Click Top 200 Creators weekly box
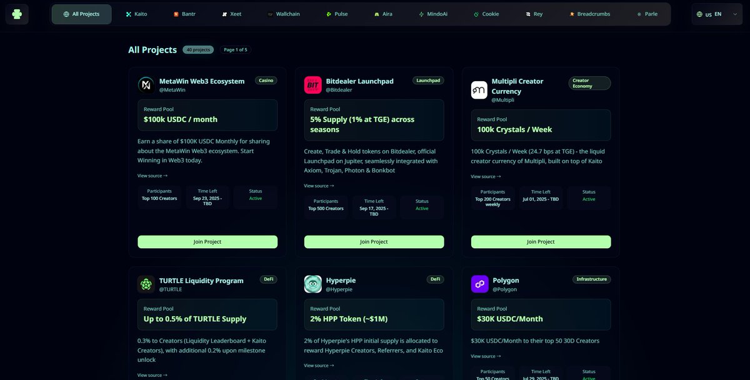The height and width of the screenshot is (380, 750). point(492,199)
